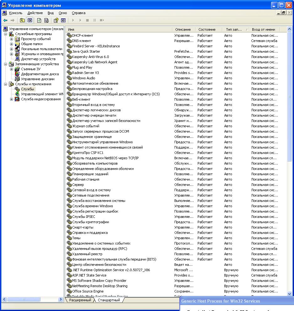Click the Restart Service icon
Viewport: 294px width, 311px height.
tap(102, 20)
